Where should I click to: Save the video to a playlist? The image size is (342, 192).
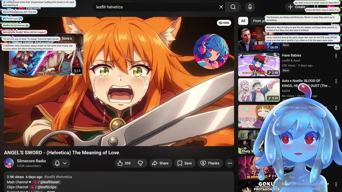tap(185, 163)
